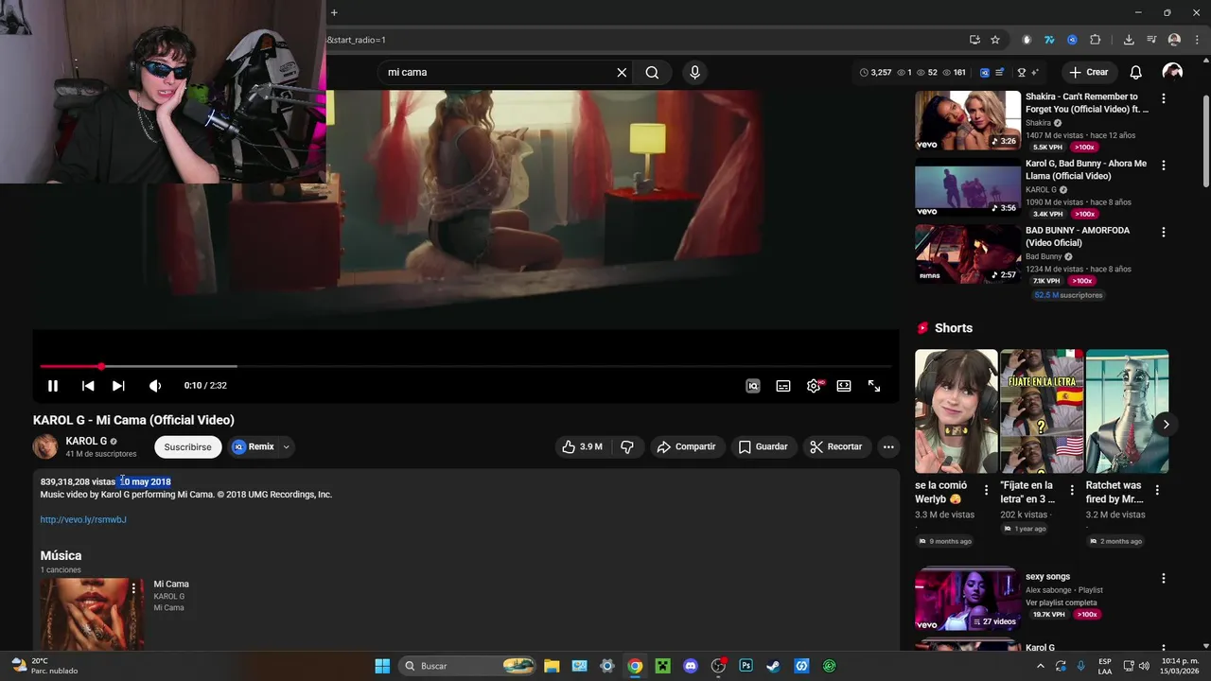
Task: Click the page vertical scrollbar
Action: click(x=1205, y=140)
